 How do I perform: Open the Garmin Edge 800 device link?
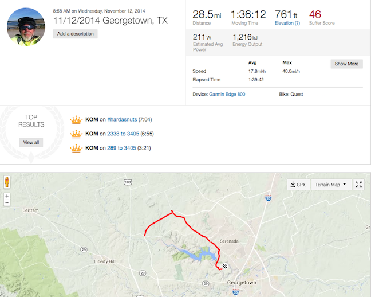pyautogui.click(x=227, y=95)
